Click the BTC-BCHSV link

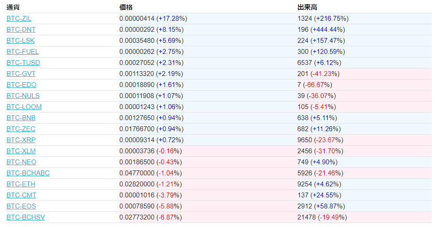(26, 217)
